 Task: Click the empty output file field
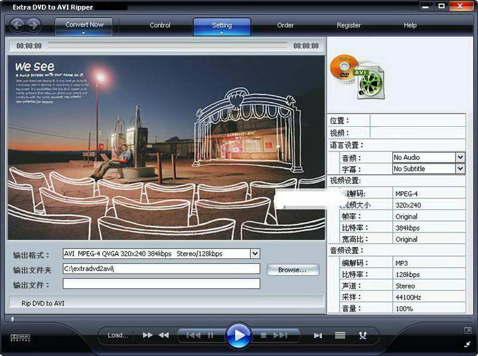(x=161, y=284)
